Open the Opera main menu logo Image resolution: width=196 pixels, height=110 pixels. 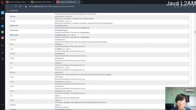click(2, 2)
